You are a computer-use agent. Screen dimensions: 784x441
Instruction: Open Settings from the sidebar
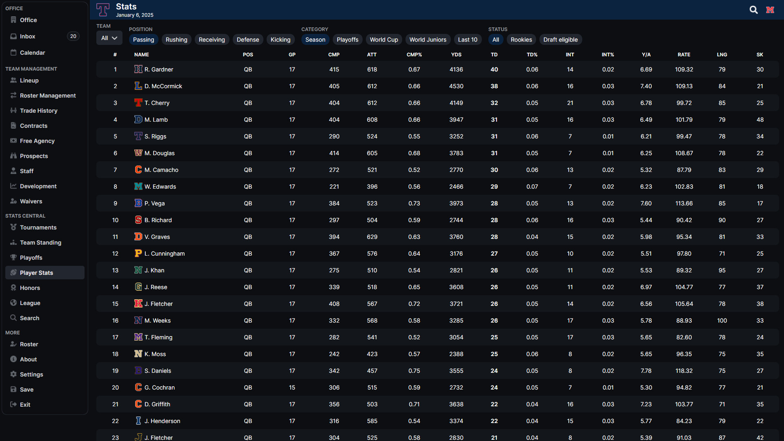tap(31, 374)
